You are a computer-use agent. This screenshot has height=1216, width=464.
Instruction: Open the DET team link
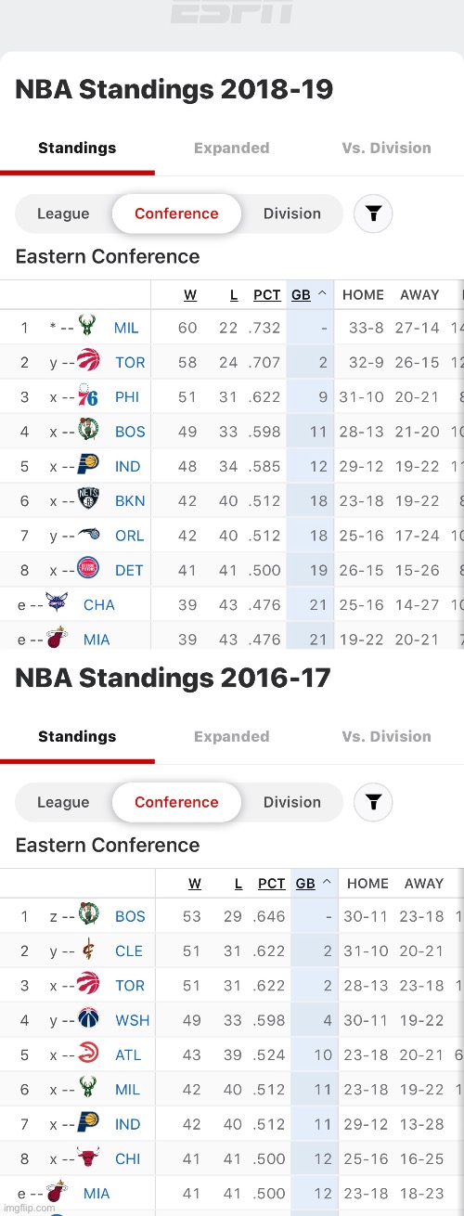pos(129,570)
